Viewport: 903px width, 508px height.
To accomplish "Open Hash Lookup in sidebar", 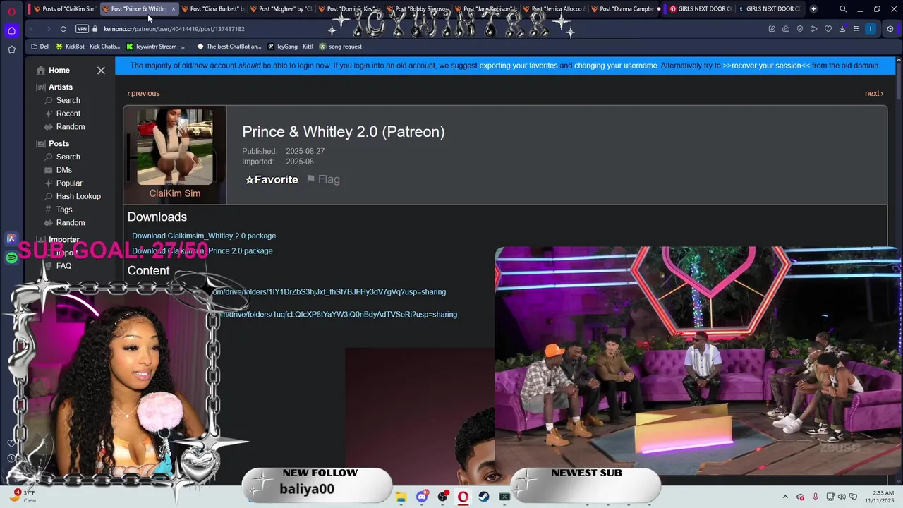I will pos(73,196).
